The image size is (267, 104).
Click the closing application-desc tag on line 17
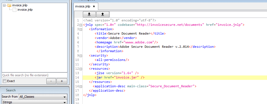pyautogui.click(x=107, y=91)
